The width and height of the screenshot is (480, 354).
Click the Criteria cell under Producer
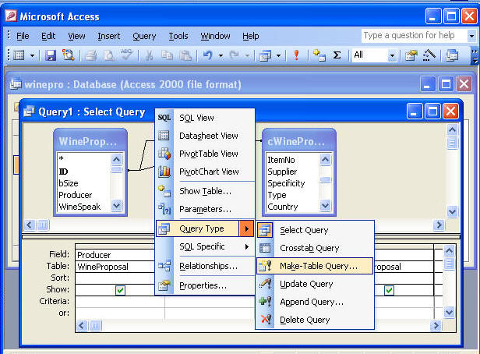pyautogui.click(x=120, y=301)
